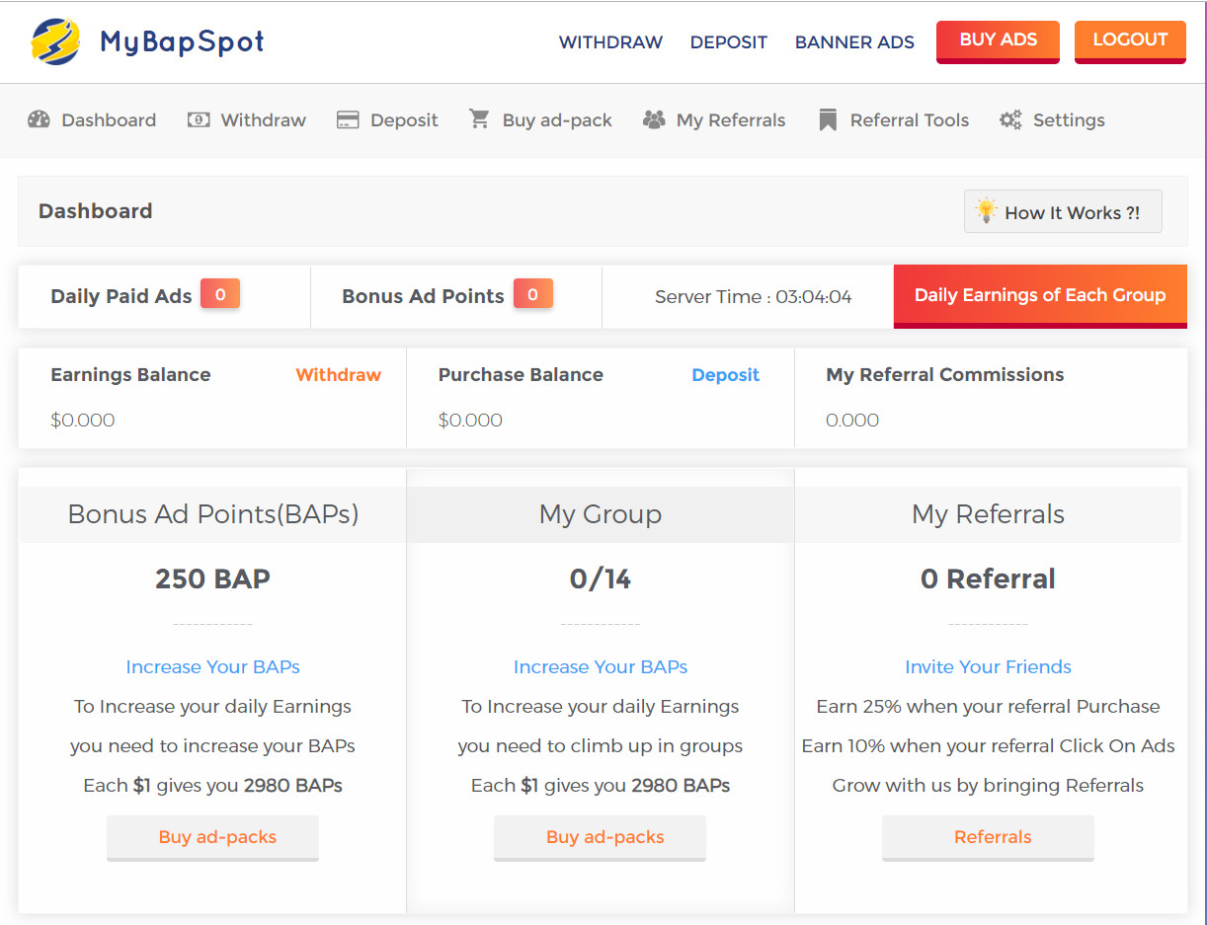Click the Dashboard speedometer icon
Viewport: 1207px width, 925px height.
pos(39,120)
